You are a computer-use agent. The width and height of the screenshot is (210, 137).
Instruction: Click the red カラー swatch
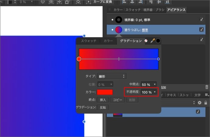click(x=105, y=92)
